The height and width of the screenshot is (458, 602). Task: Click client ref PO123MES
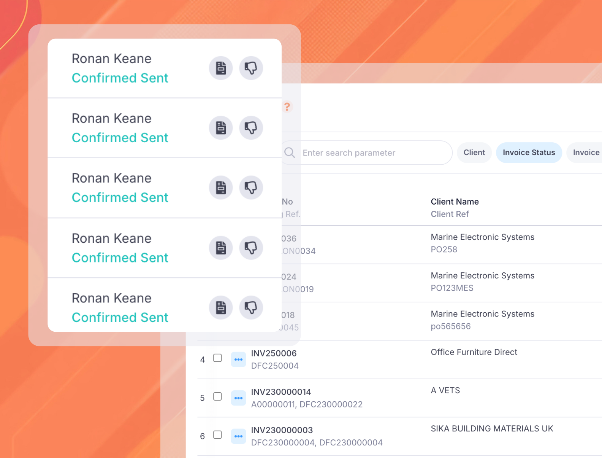pyautogui.click(x=452, y=288)
